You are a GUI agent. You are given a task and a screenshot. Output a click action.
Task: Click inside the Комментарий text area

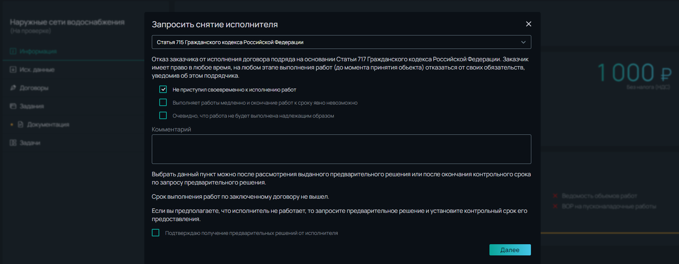(341, 149)
